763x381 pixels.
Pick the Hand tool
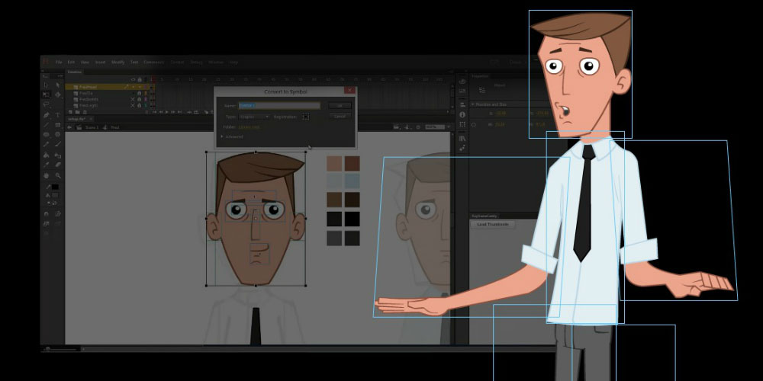pyautogui.click(x=47, y=175)
